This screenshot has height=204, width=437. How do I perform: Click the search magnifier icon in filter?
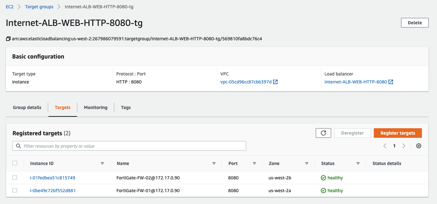pos(18,146)
